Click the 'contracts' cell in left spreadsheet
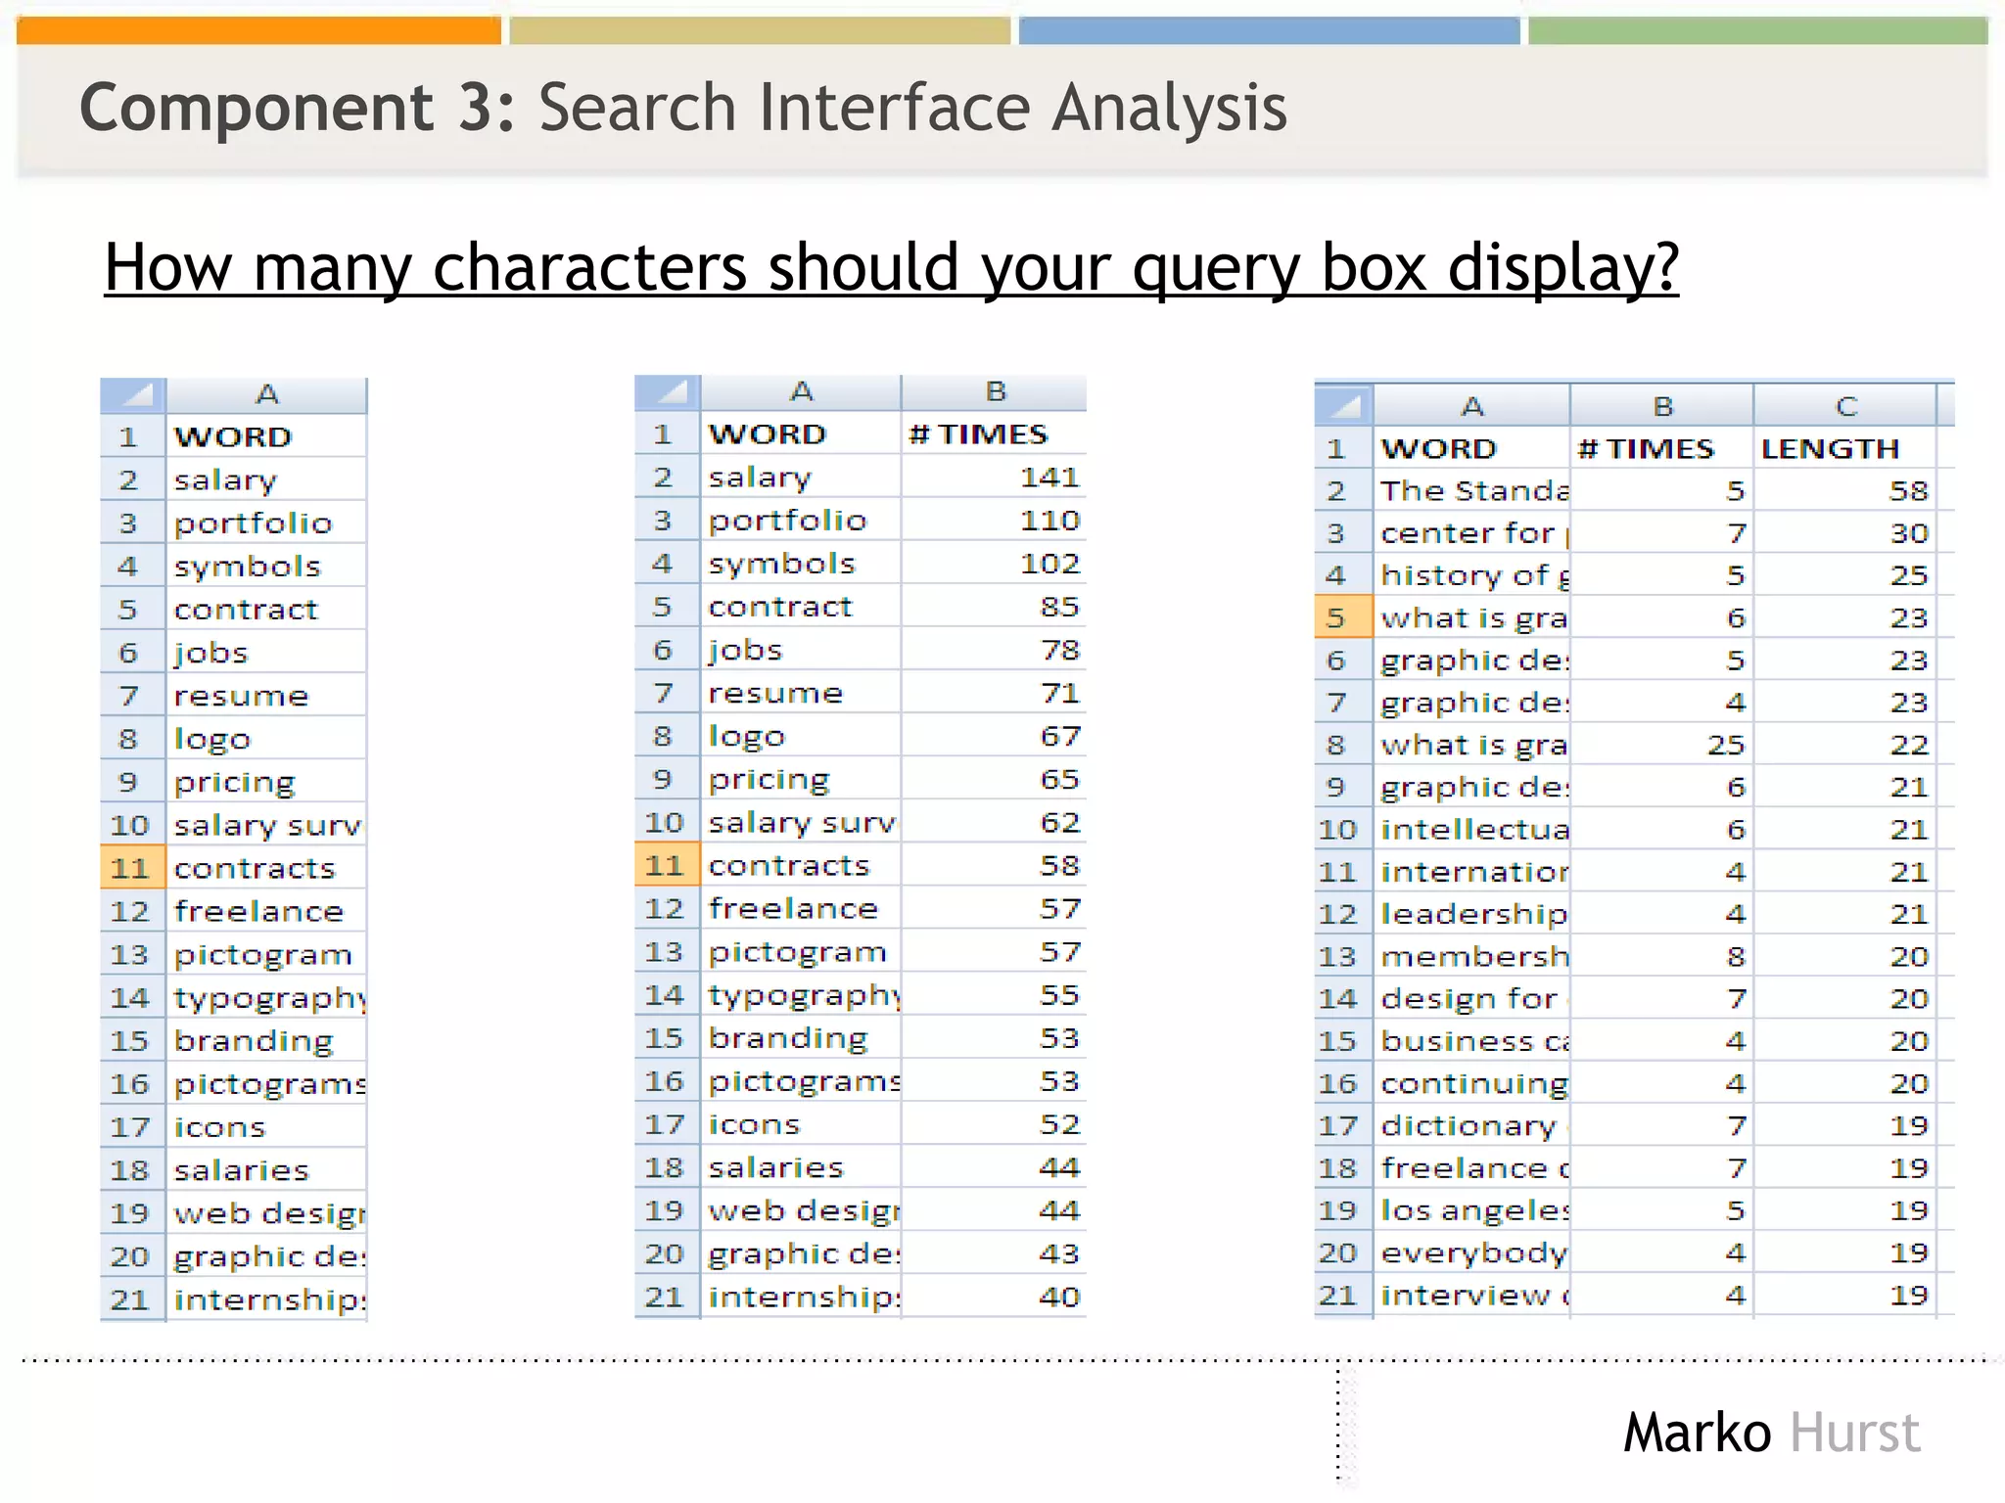2005x1503 pixels. (266, 868)
